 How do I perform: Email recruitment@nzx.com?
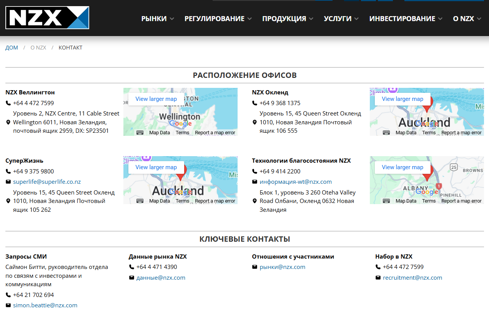coord(412,278)
